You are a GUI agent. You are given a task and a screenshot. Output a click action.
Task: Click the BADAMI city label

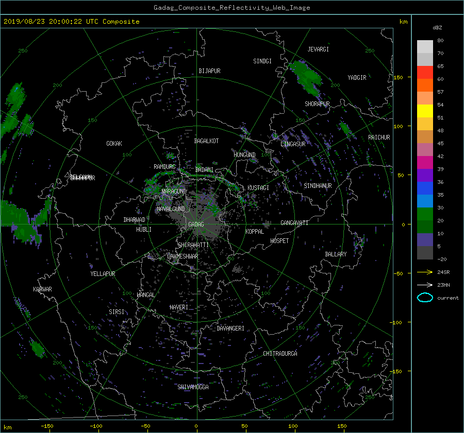[204, 170]
